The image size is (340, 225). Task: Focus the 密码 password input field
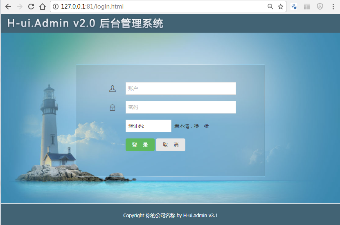[180, 107]
